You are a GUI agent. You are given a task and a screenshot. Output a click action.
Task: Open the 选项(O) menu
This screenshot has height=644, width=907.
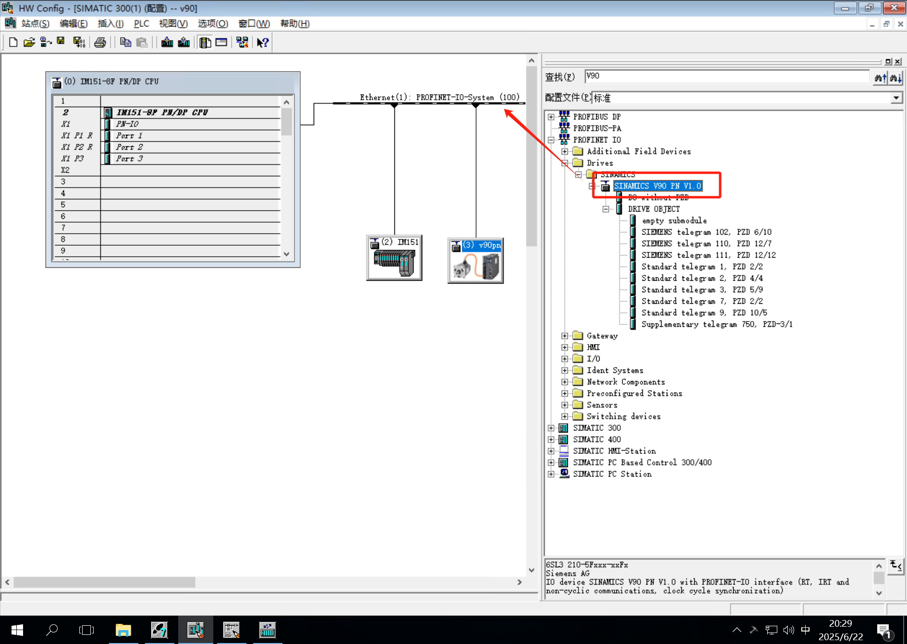213,24
